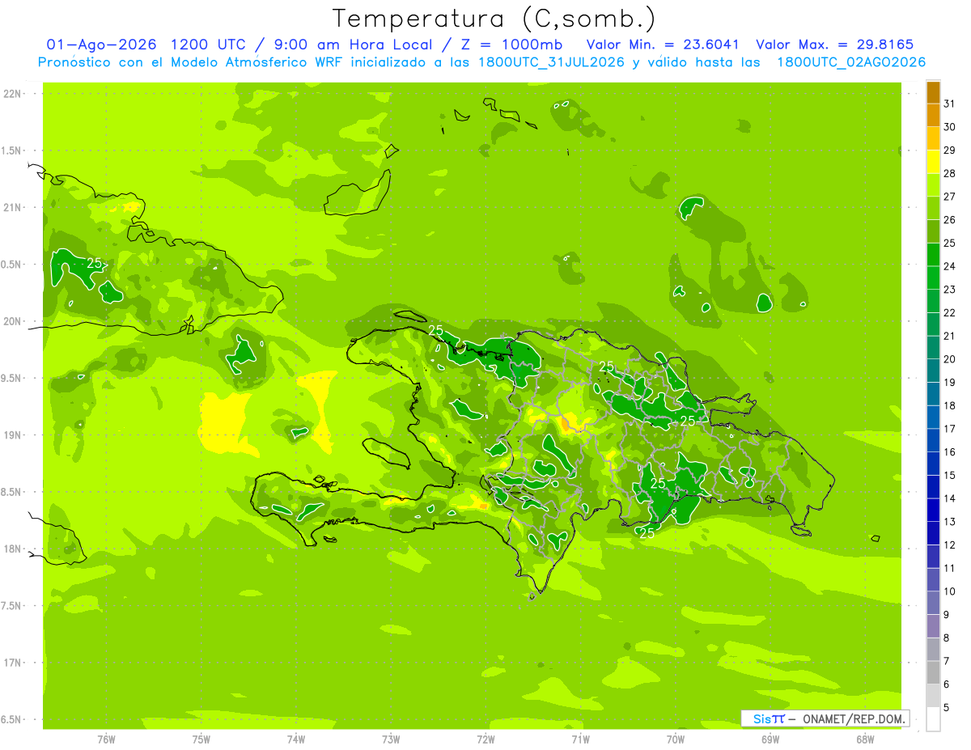Click the 68W longitude axis label
This screenshot has height=750, width=971.
click(x=865, y=739)
